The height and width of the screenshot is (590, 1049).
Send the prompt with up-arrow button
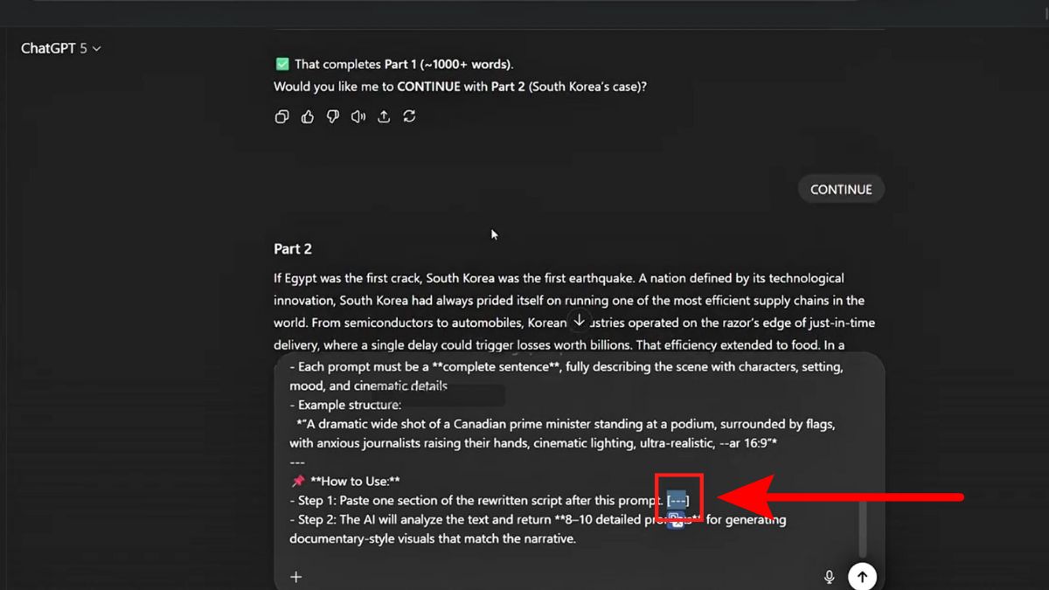click(x=862, y=576)
